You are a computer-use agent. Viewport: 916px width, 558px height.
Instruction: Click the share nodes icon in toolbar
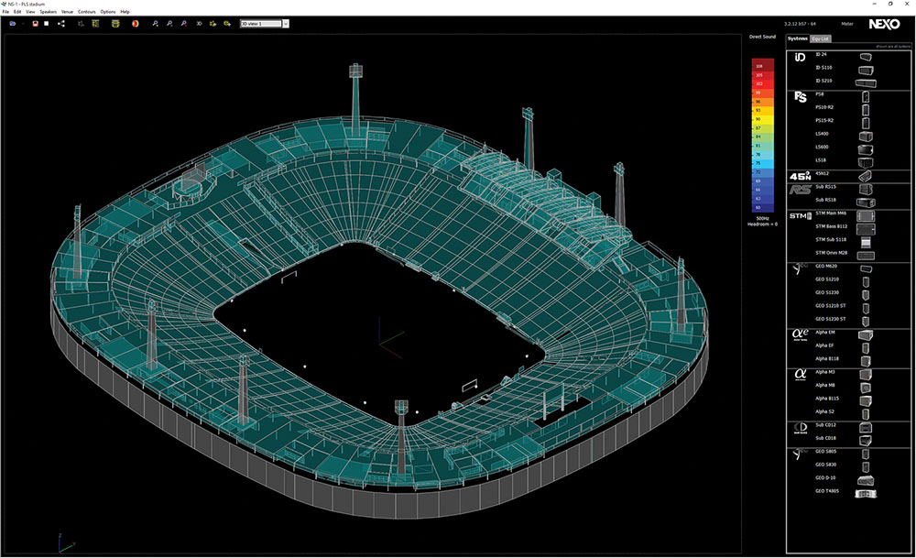click(61, 24)
